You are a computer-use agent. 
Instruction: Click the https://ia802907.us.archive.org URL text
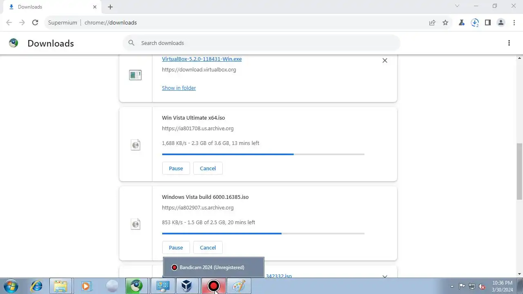(x=198, y=208)
